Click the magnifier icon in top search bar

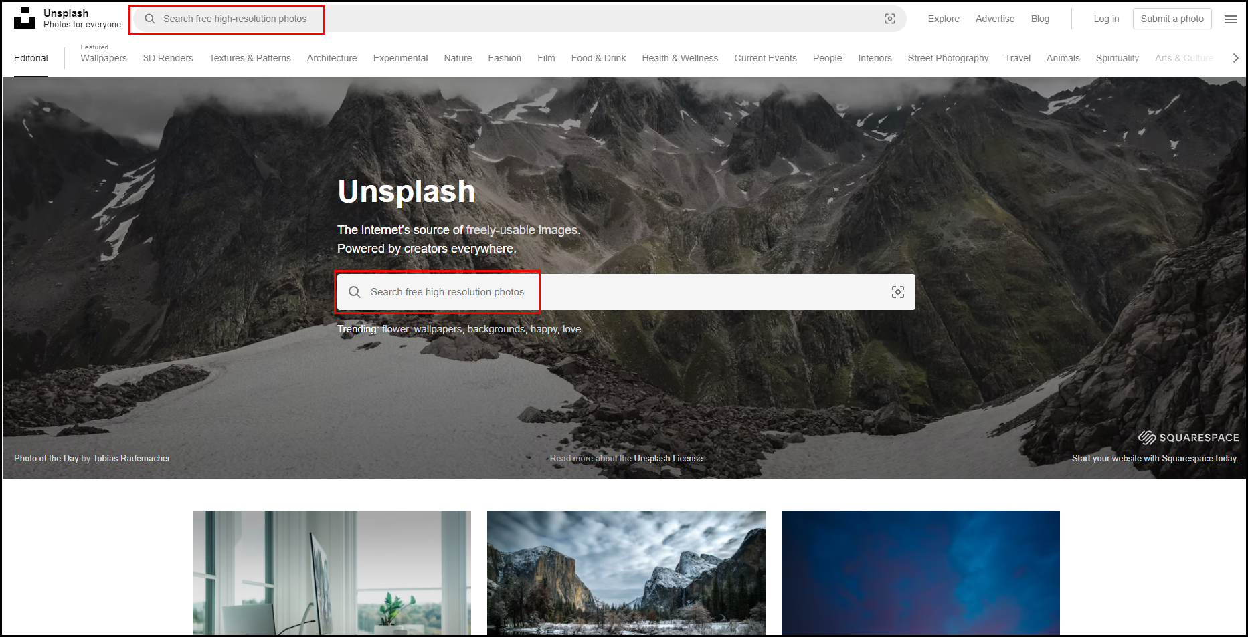coord(150,19)
